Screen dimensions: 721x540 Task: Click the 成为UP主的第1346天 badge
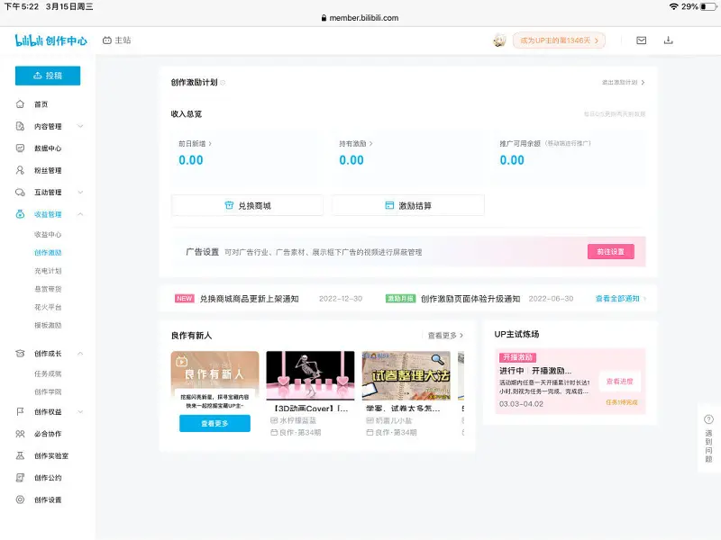pyautogui.click(x=559, y=40)
